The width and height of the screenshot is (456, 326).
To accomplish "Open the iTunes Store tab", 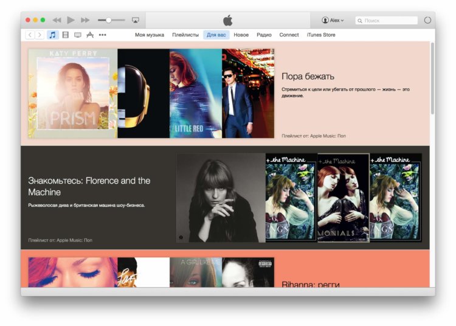I will [x=321, y=35].
